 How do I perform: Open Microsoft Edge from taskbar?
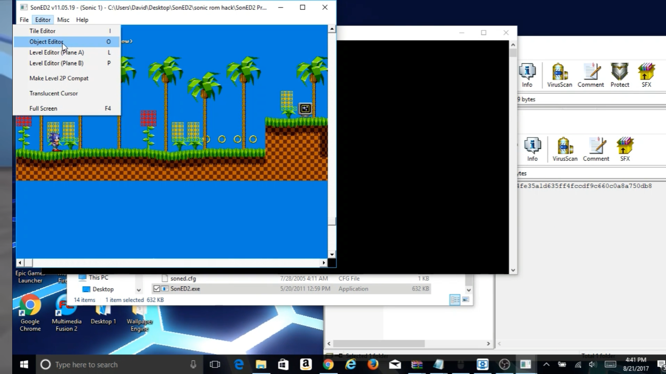pos(239,364)
